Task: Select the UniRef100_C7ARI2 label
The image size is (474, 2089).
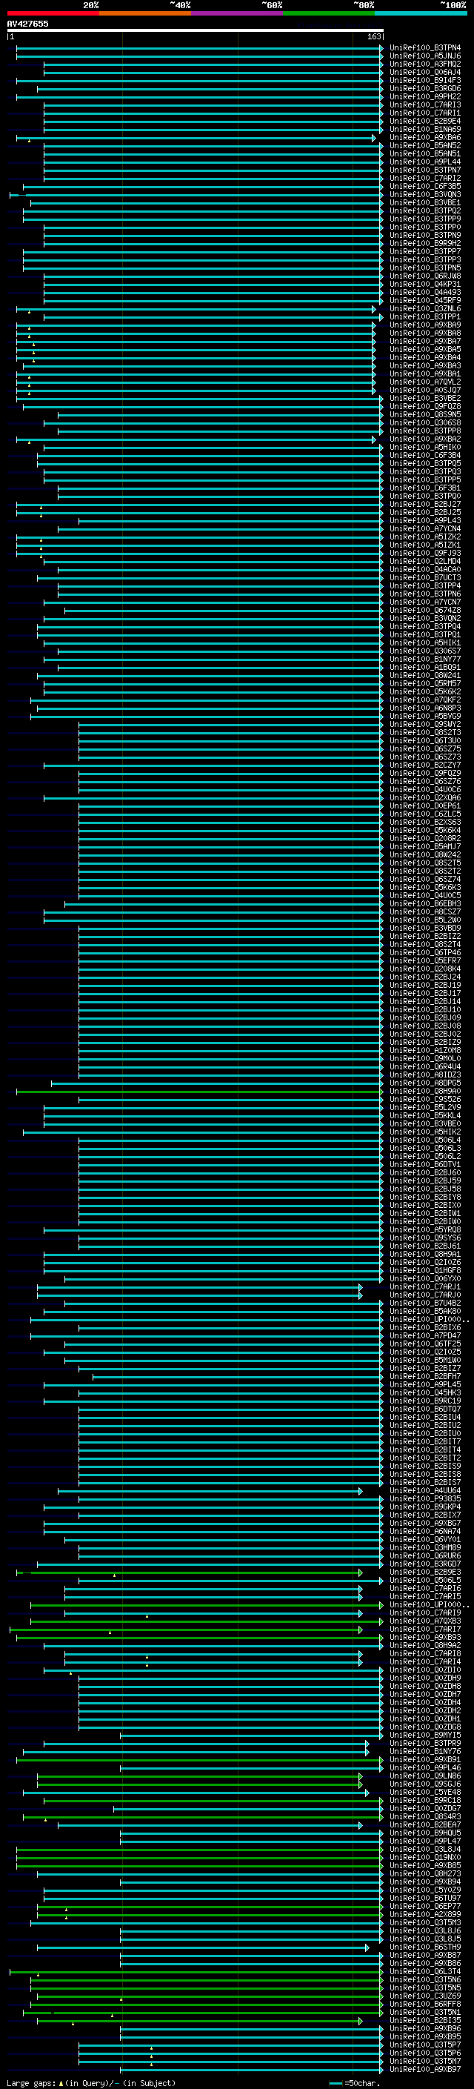Action: point(424,179)
